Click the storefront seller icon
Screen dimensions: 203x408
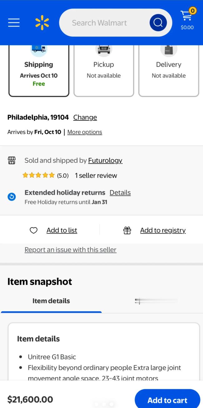(x=12, y=160)
